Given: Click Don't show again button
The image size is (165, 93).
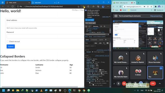Looking at the screenshot, I should (x=90, y=23).
